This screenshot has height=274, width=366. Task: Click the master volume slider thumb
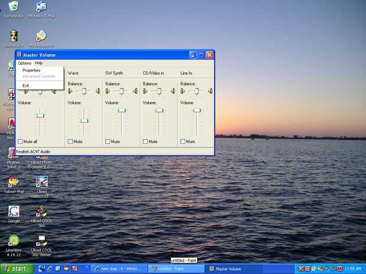[40, 115]
